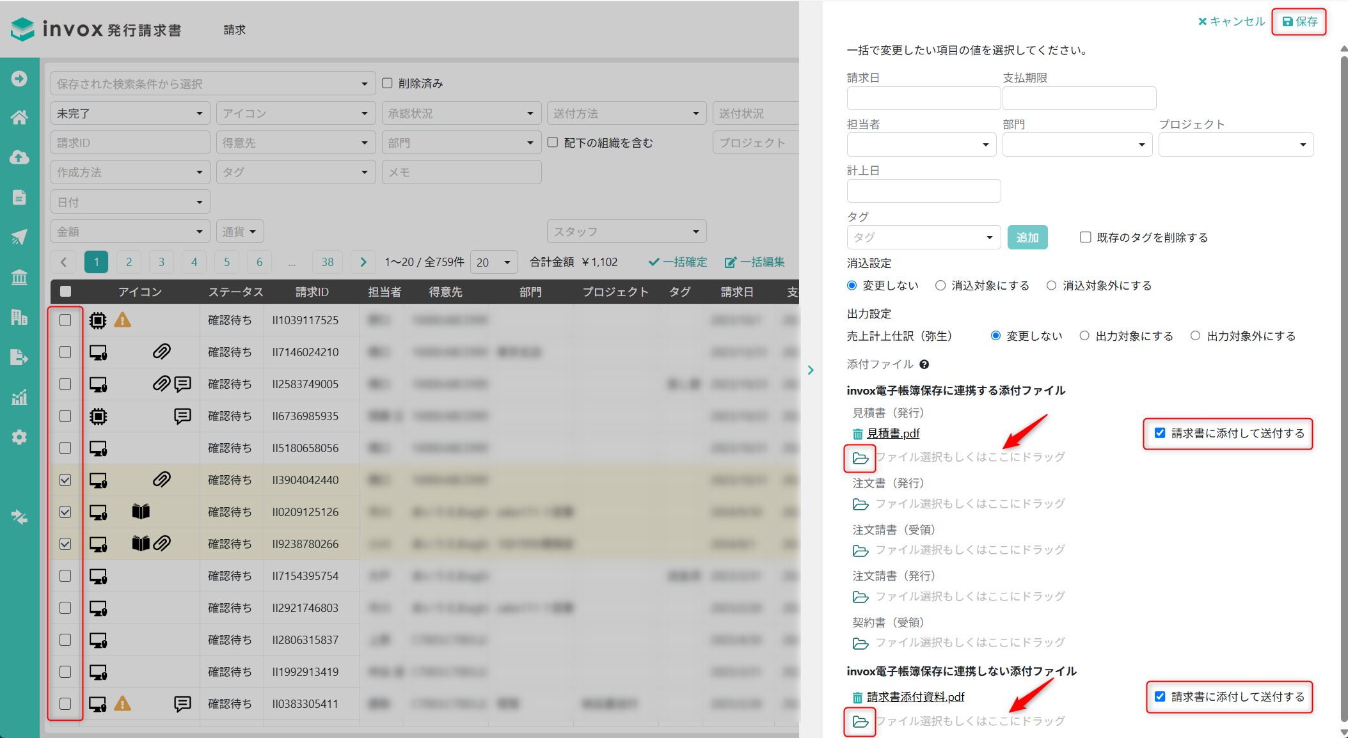Uncheck row II3904042440 checkbox
Image resolution: width=1348 pixels, height=738 pixels.
pyautogui.click(x=65, y=480)
